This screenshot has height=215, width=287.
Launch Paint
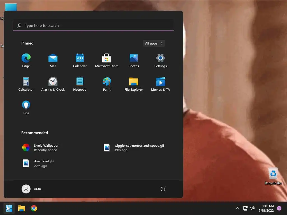[107, 84]
